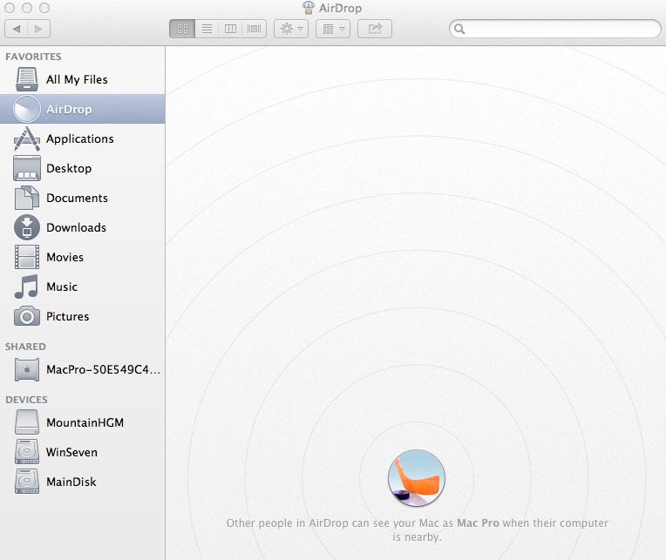Switch to list view
Screen dimensions: 666x560
point(207,29)
